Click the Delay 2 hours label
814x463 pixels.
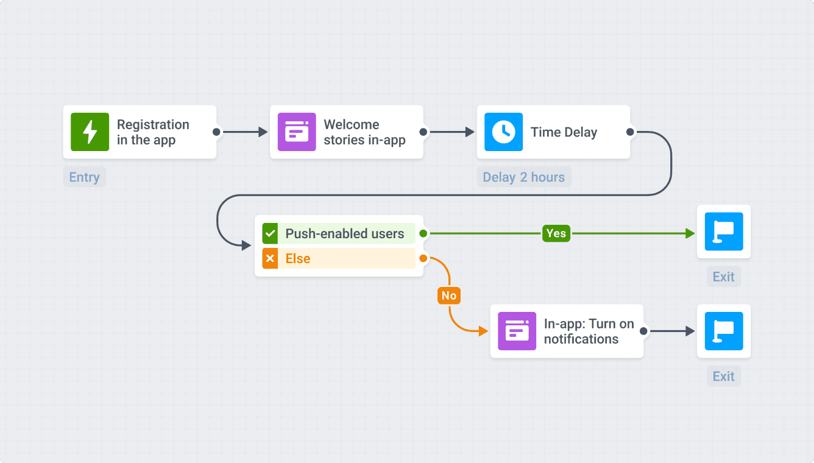pos(523,177)
